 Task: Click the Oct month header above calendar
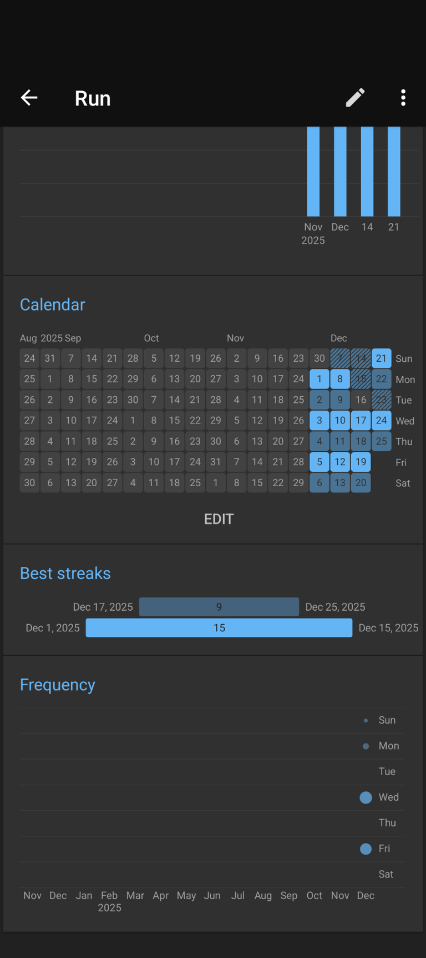pos(151,338)
